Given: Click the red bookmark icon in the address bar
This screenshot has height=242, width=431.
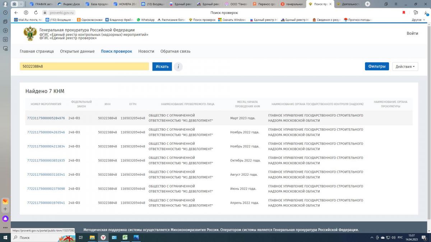Looking at the screenshot, I should tap(404, 13).
